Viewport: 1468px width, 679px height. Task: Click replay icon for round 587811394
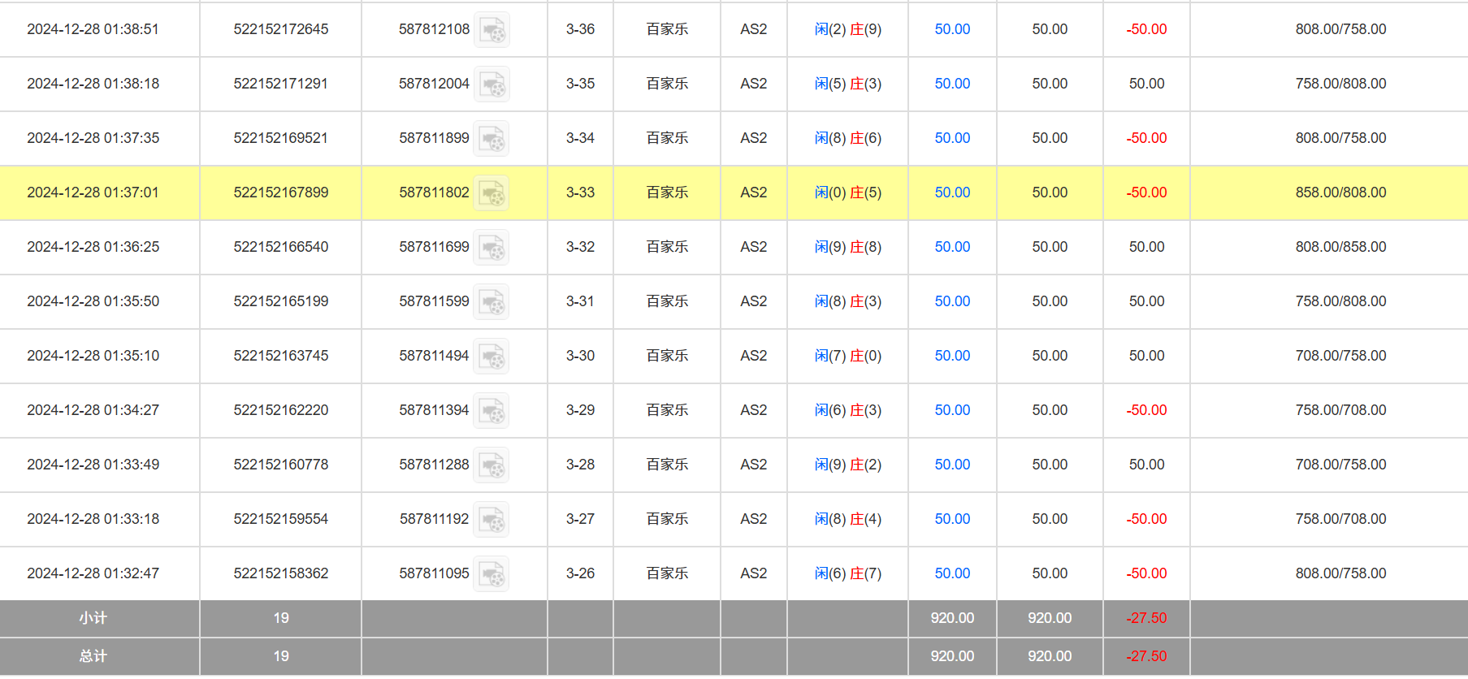tap(491, 411)
